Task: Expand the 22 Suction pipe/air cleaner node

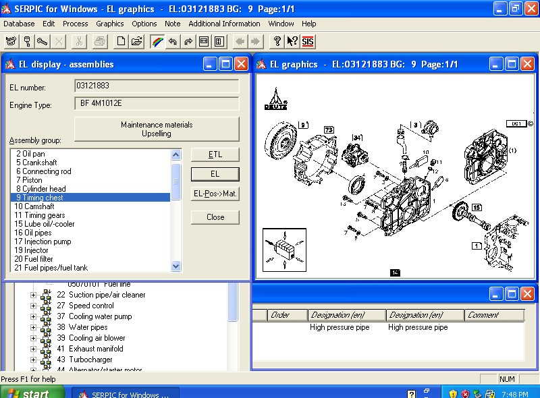Action: coord(33,295)
